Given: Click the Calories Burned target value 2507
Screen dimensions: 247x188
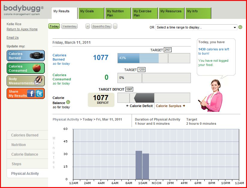Looking at the screenshot, I should pyautogui.click(x=168, y=50).
